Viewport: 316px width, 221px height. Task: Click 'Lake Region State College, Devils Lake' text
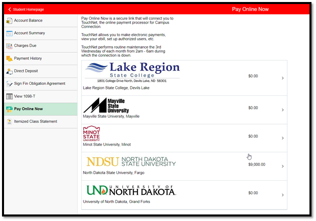click(x=116, y=88)
